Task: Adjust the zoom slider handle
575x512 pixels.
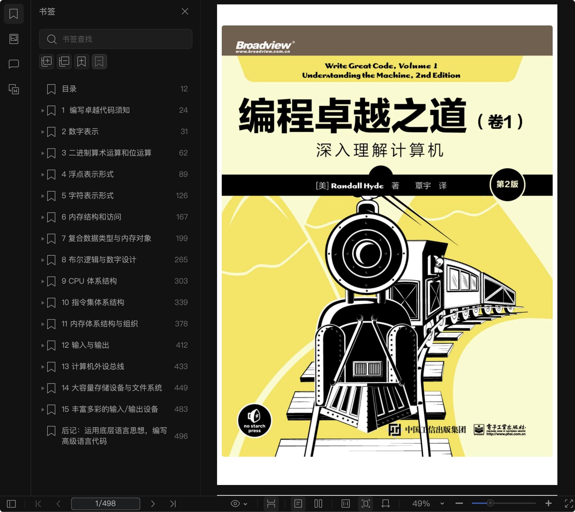Action: (490, 503)
